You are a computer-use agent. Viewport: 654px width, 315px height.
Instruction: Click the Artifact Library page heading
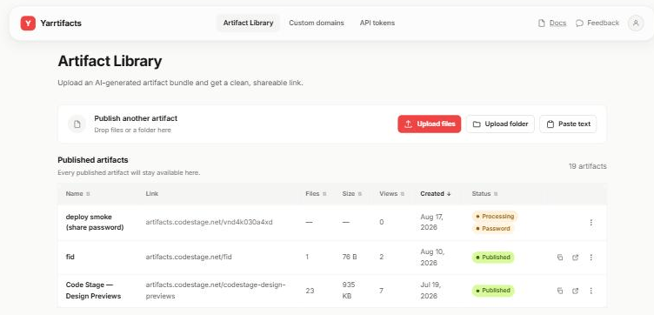point(110,61)
